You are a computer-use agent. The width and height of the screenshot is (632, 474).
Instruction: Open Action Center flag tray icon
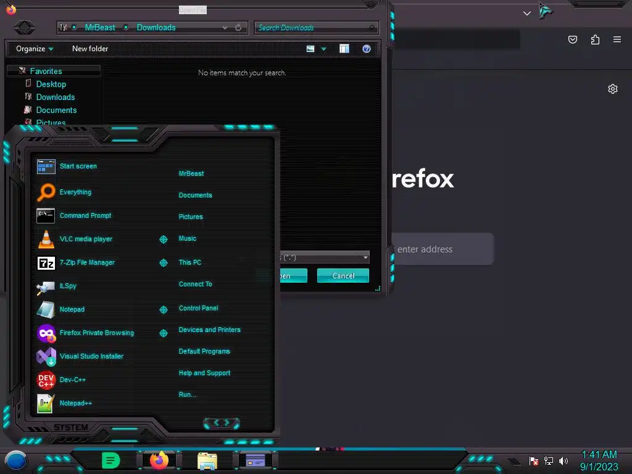[534, 460]
